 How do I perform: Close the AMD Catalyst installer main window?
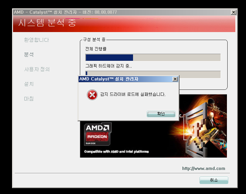(x=233, y=12)
